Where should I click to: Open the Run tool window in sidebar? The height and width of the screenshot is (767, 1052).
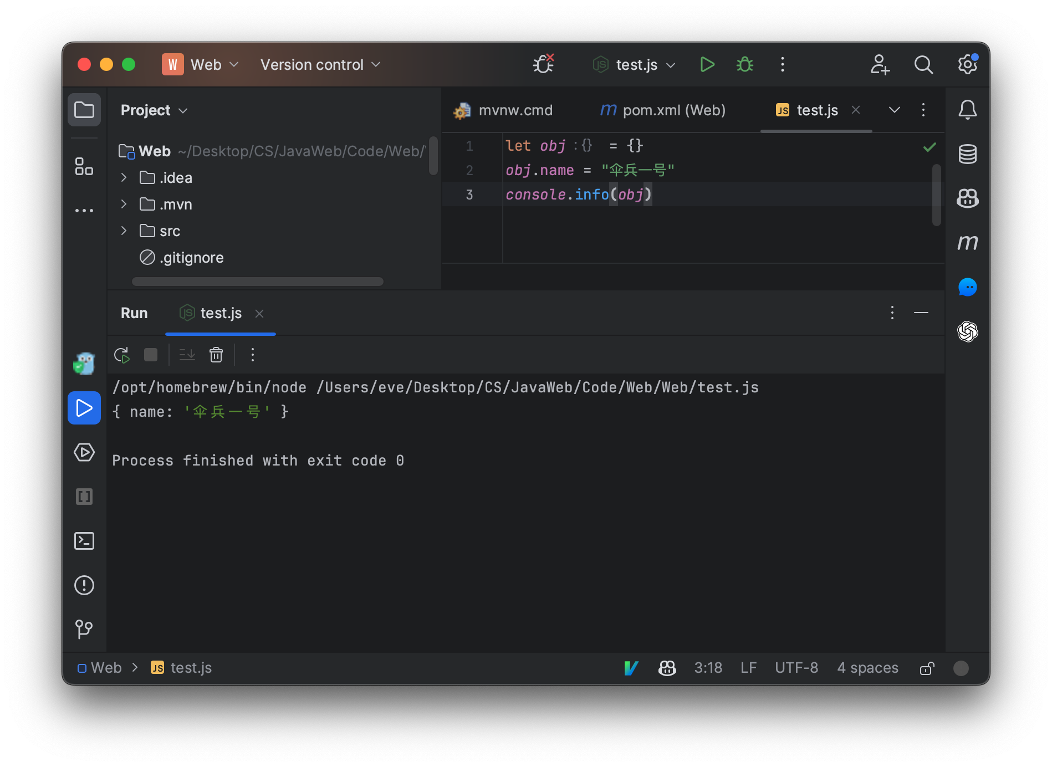tap(84, 408)
